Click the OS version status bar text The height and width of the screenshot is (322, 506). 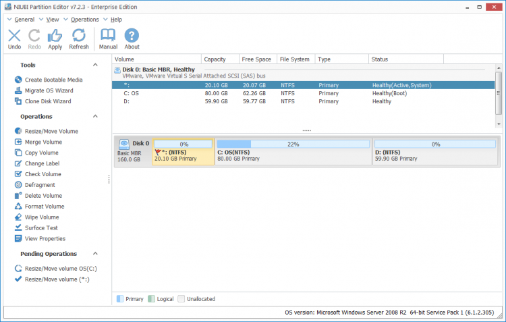point(389,313)
